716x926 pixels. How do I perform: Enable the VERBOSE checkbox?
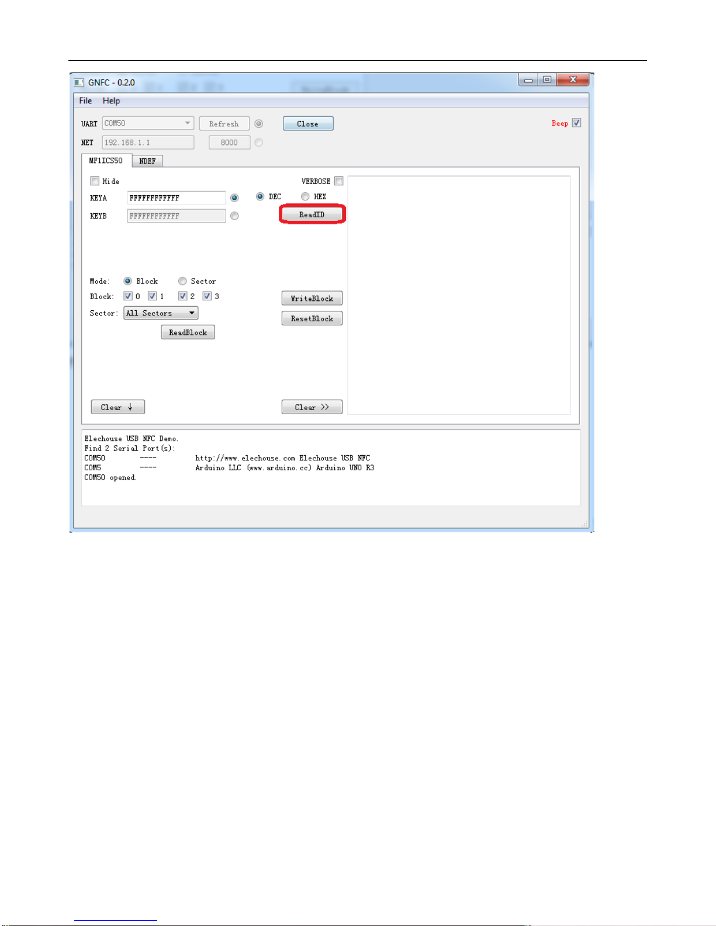tap(339, 181)
